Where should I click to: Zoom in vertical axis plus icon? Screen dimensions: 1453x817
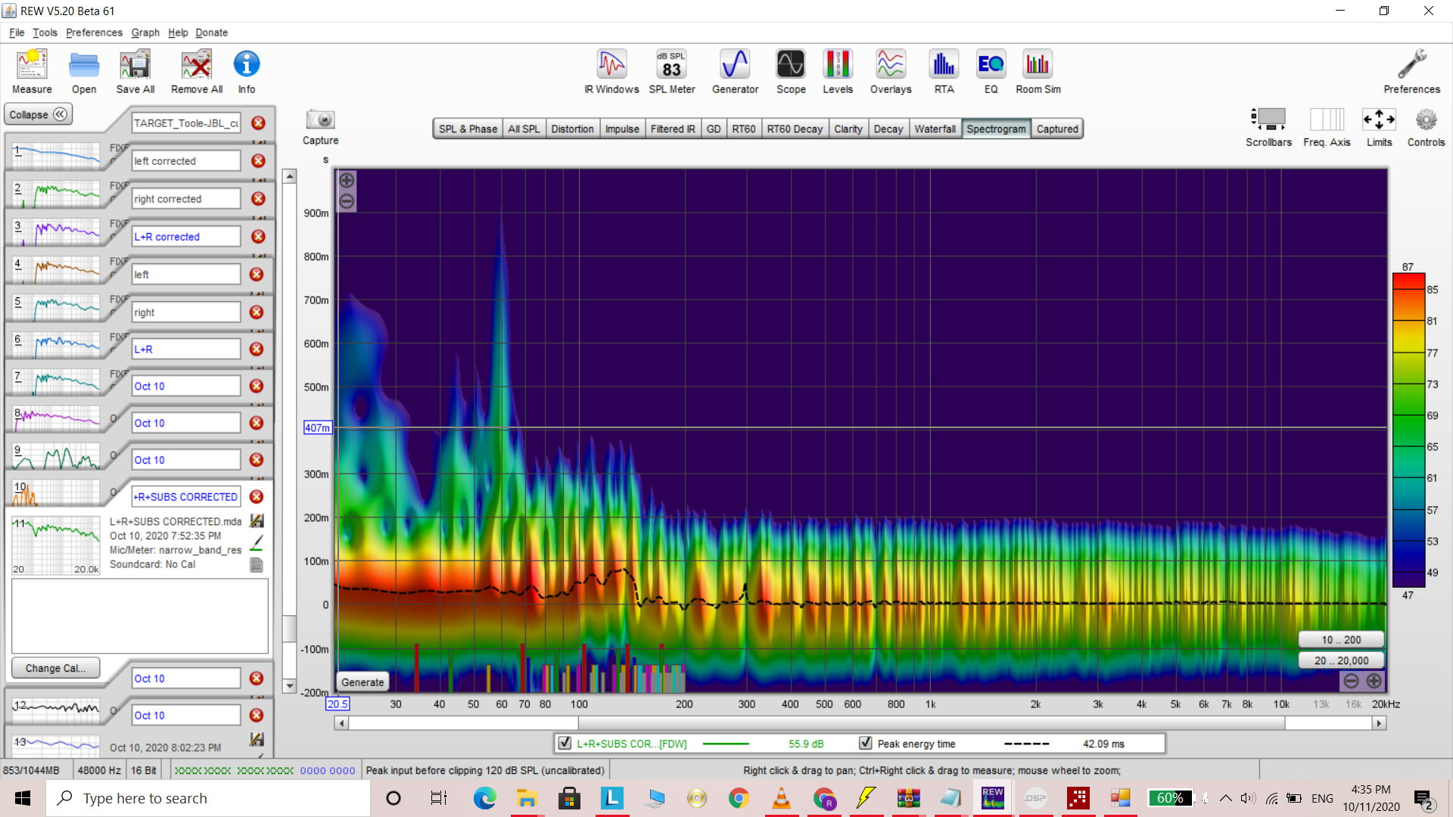tap(347, 180)
